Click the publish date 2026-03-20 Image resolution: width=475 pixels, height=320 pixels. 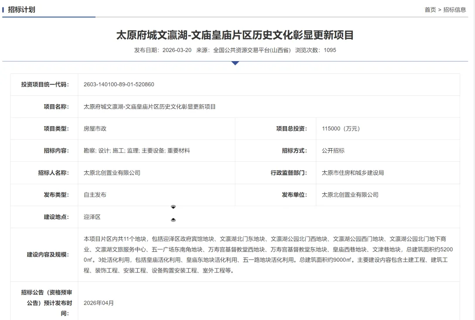point(177,50)
